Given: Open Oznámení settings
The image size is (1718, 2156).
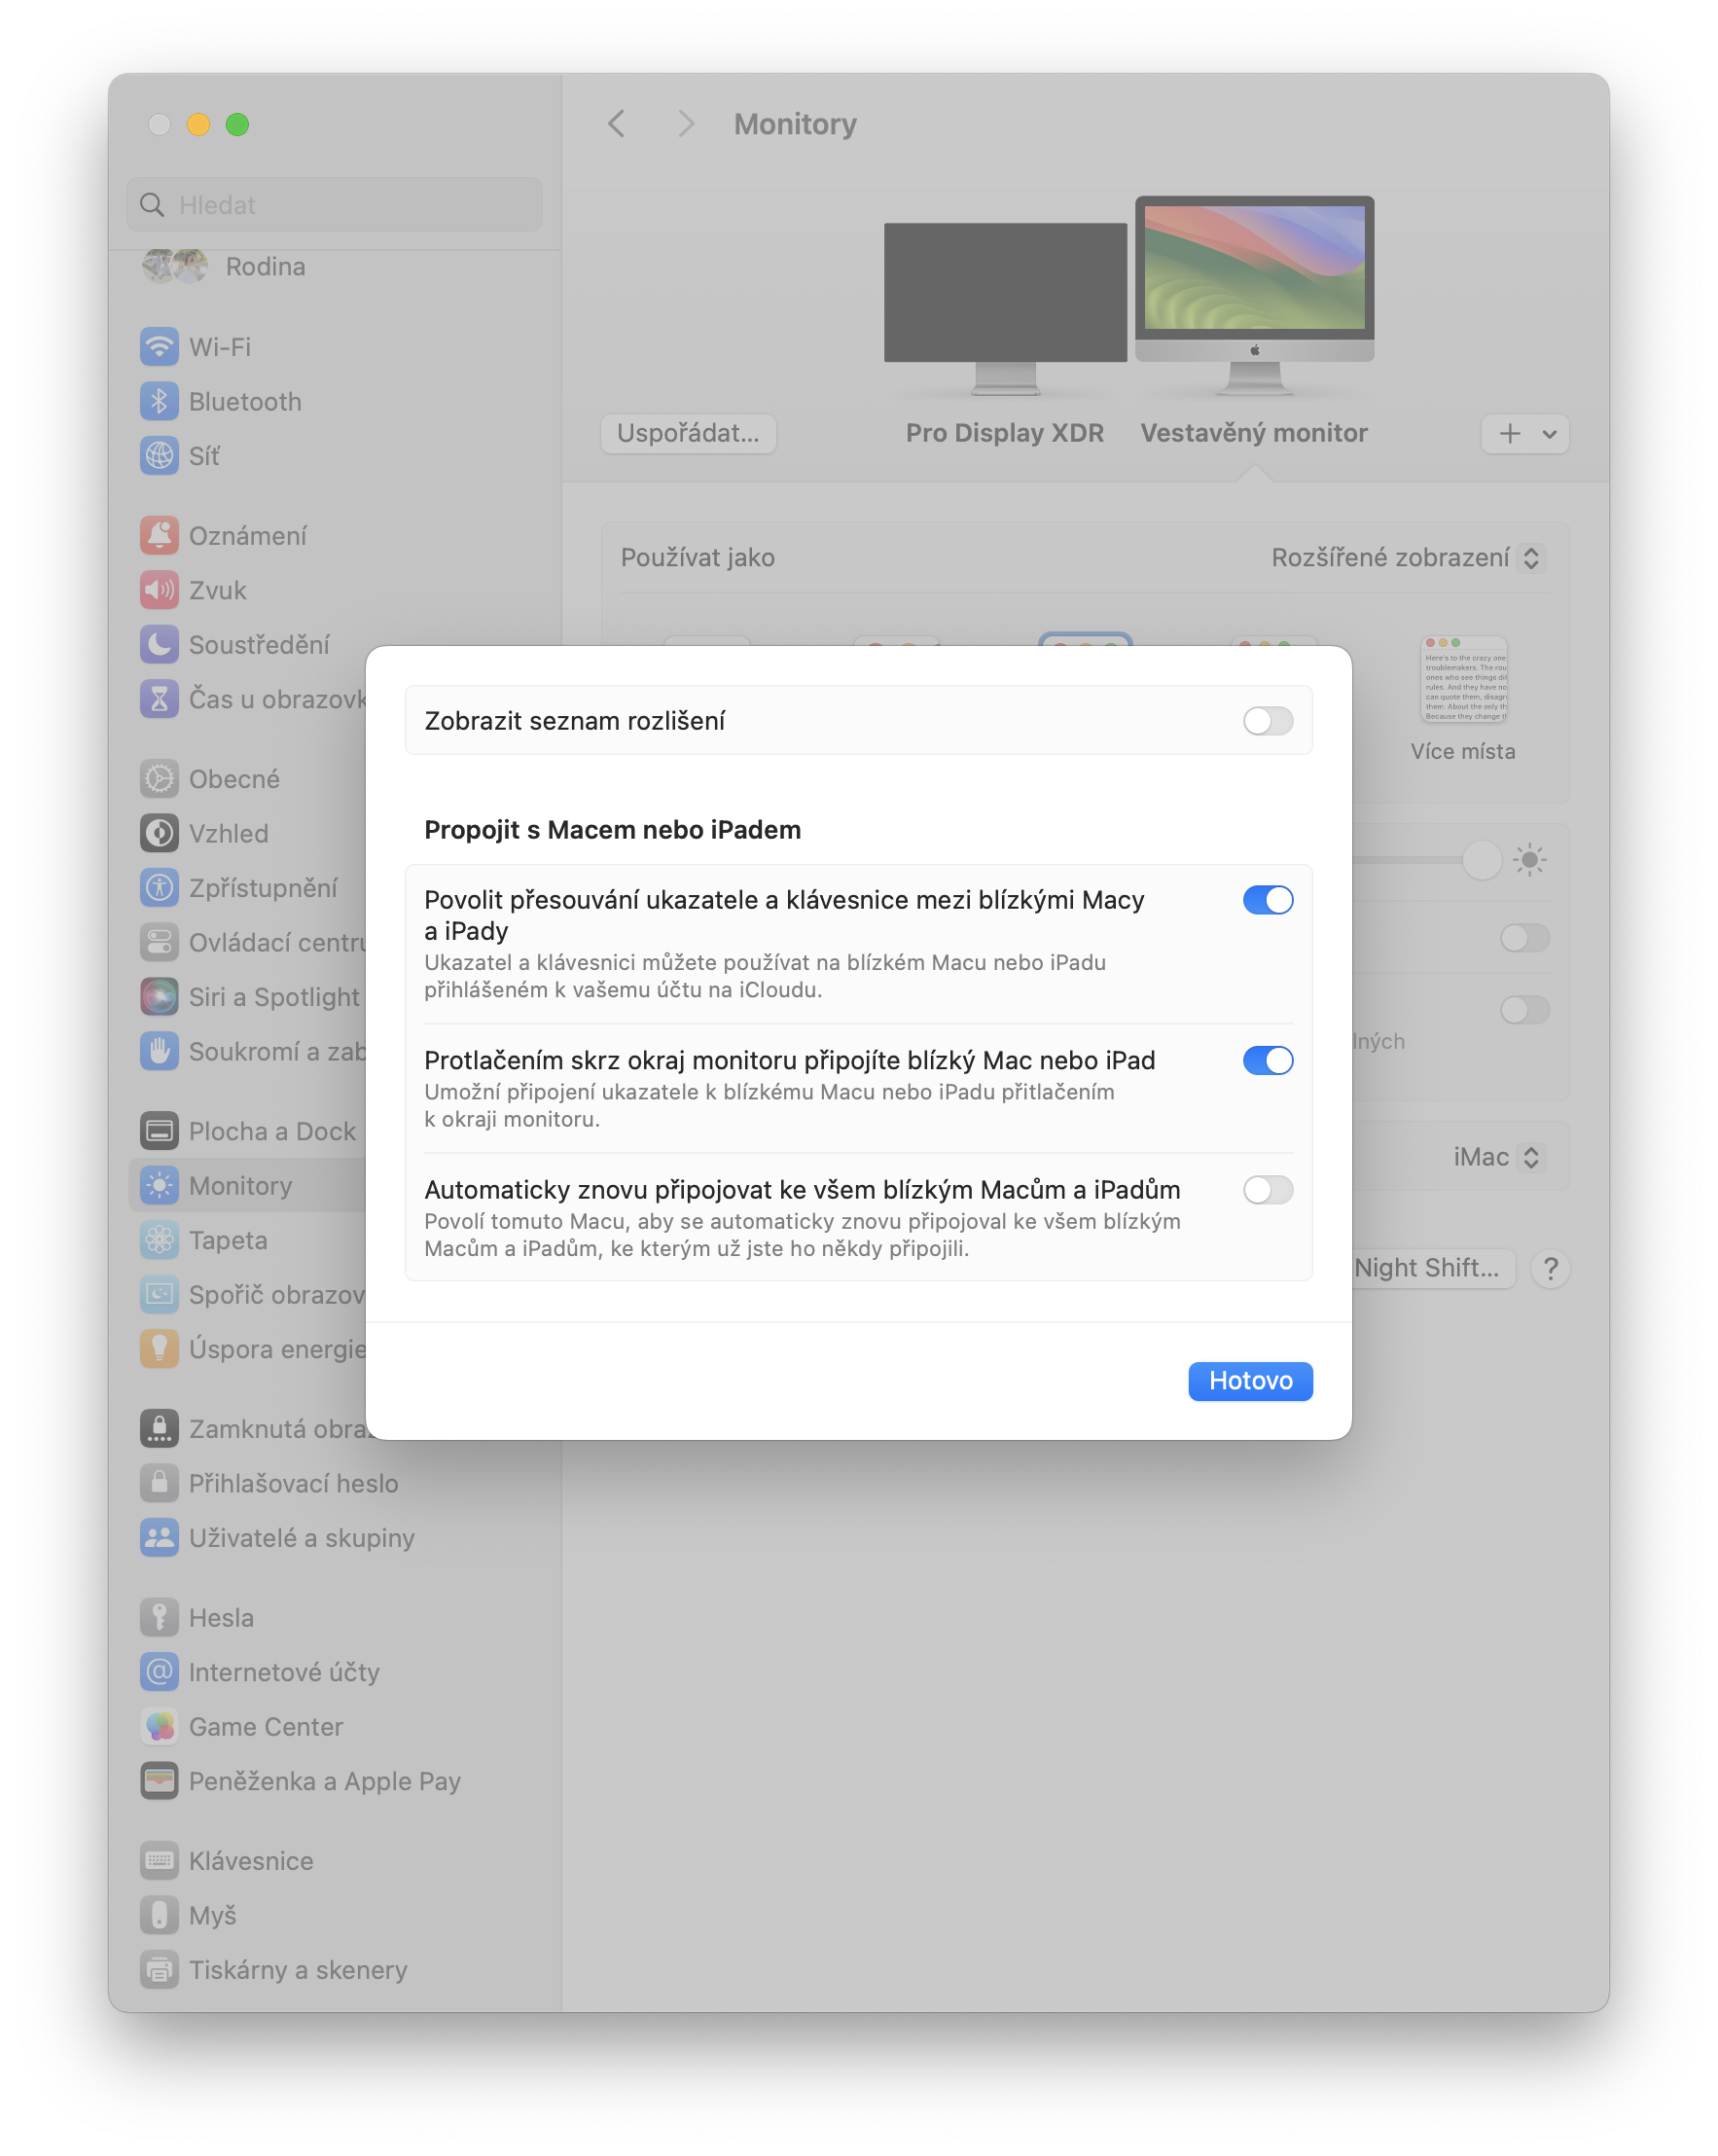Looking at the screenshot, I should pyautogui.click(x=248, y=535).
